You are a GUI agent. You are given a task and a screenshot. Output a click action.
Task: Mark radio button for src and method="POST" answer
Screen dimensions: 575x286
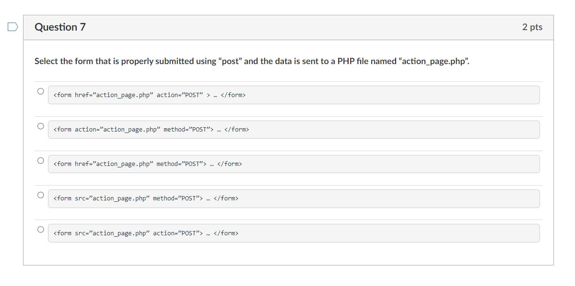click(x=41, y=195)
